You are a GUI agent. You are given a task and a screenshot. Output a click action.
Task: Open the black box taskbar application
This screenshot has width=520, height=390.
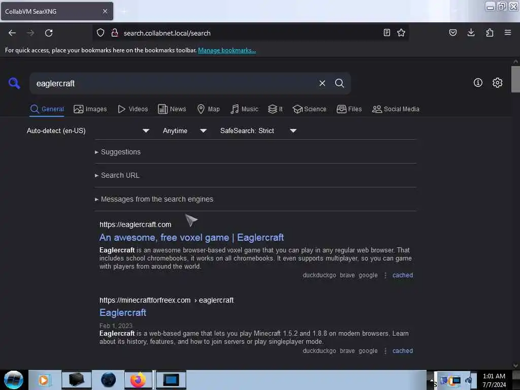coord(76,380)
